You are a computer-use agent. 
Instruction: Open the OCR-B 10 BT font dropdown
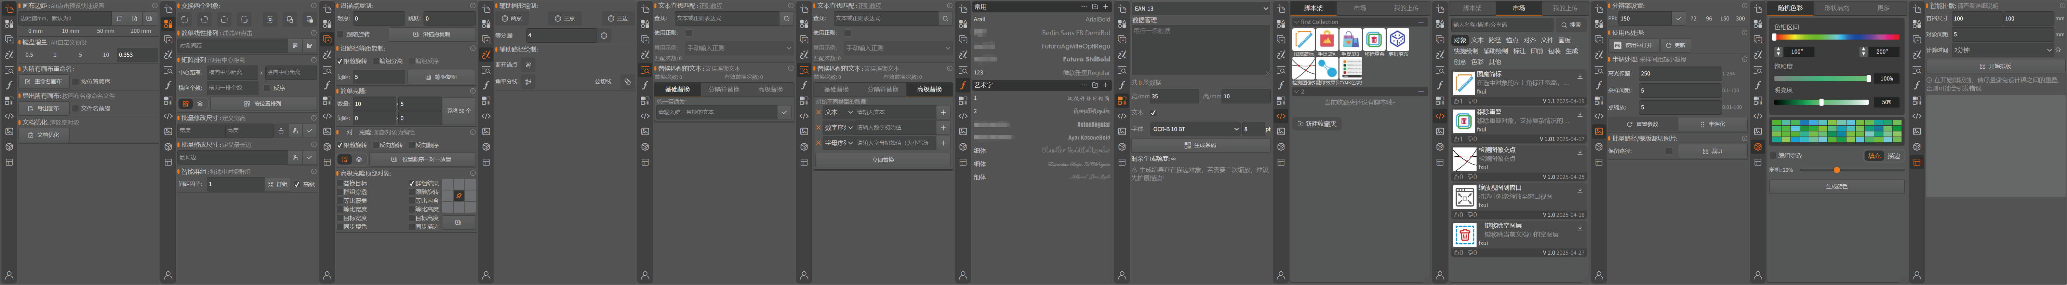point(1196,129)
